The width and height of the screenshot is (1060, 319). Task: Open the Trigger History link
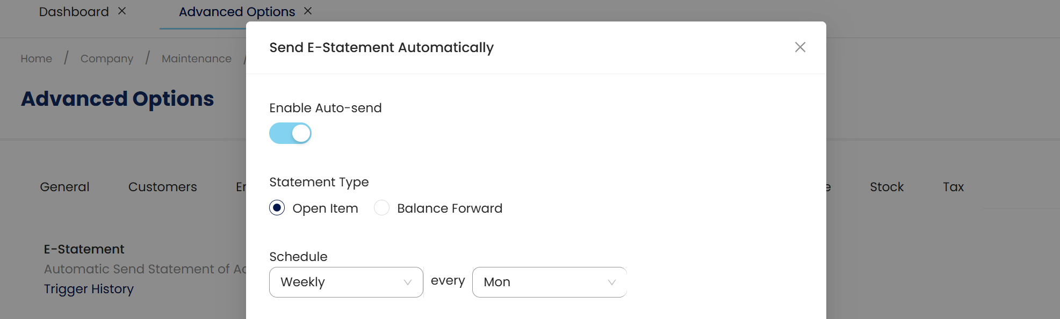click(89, 289)
